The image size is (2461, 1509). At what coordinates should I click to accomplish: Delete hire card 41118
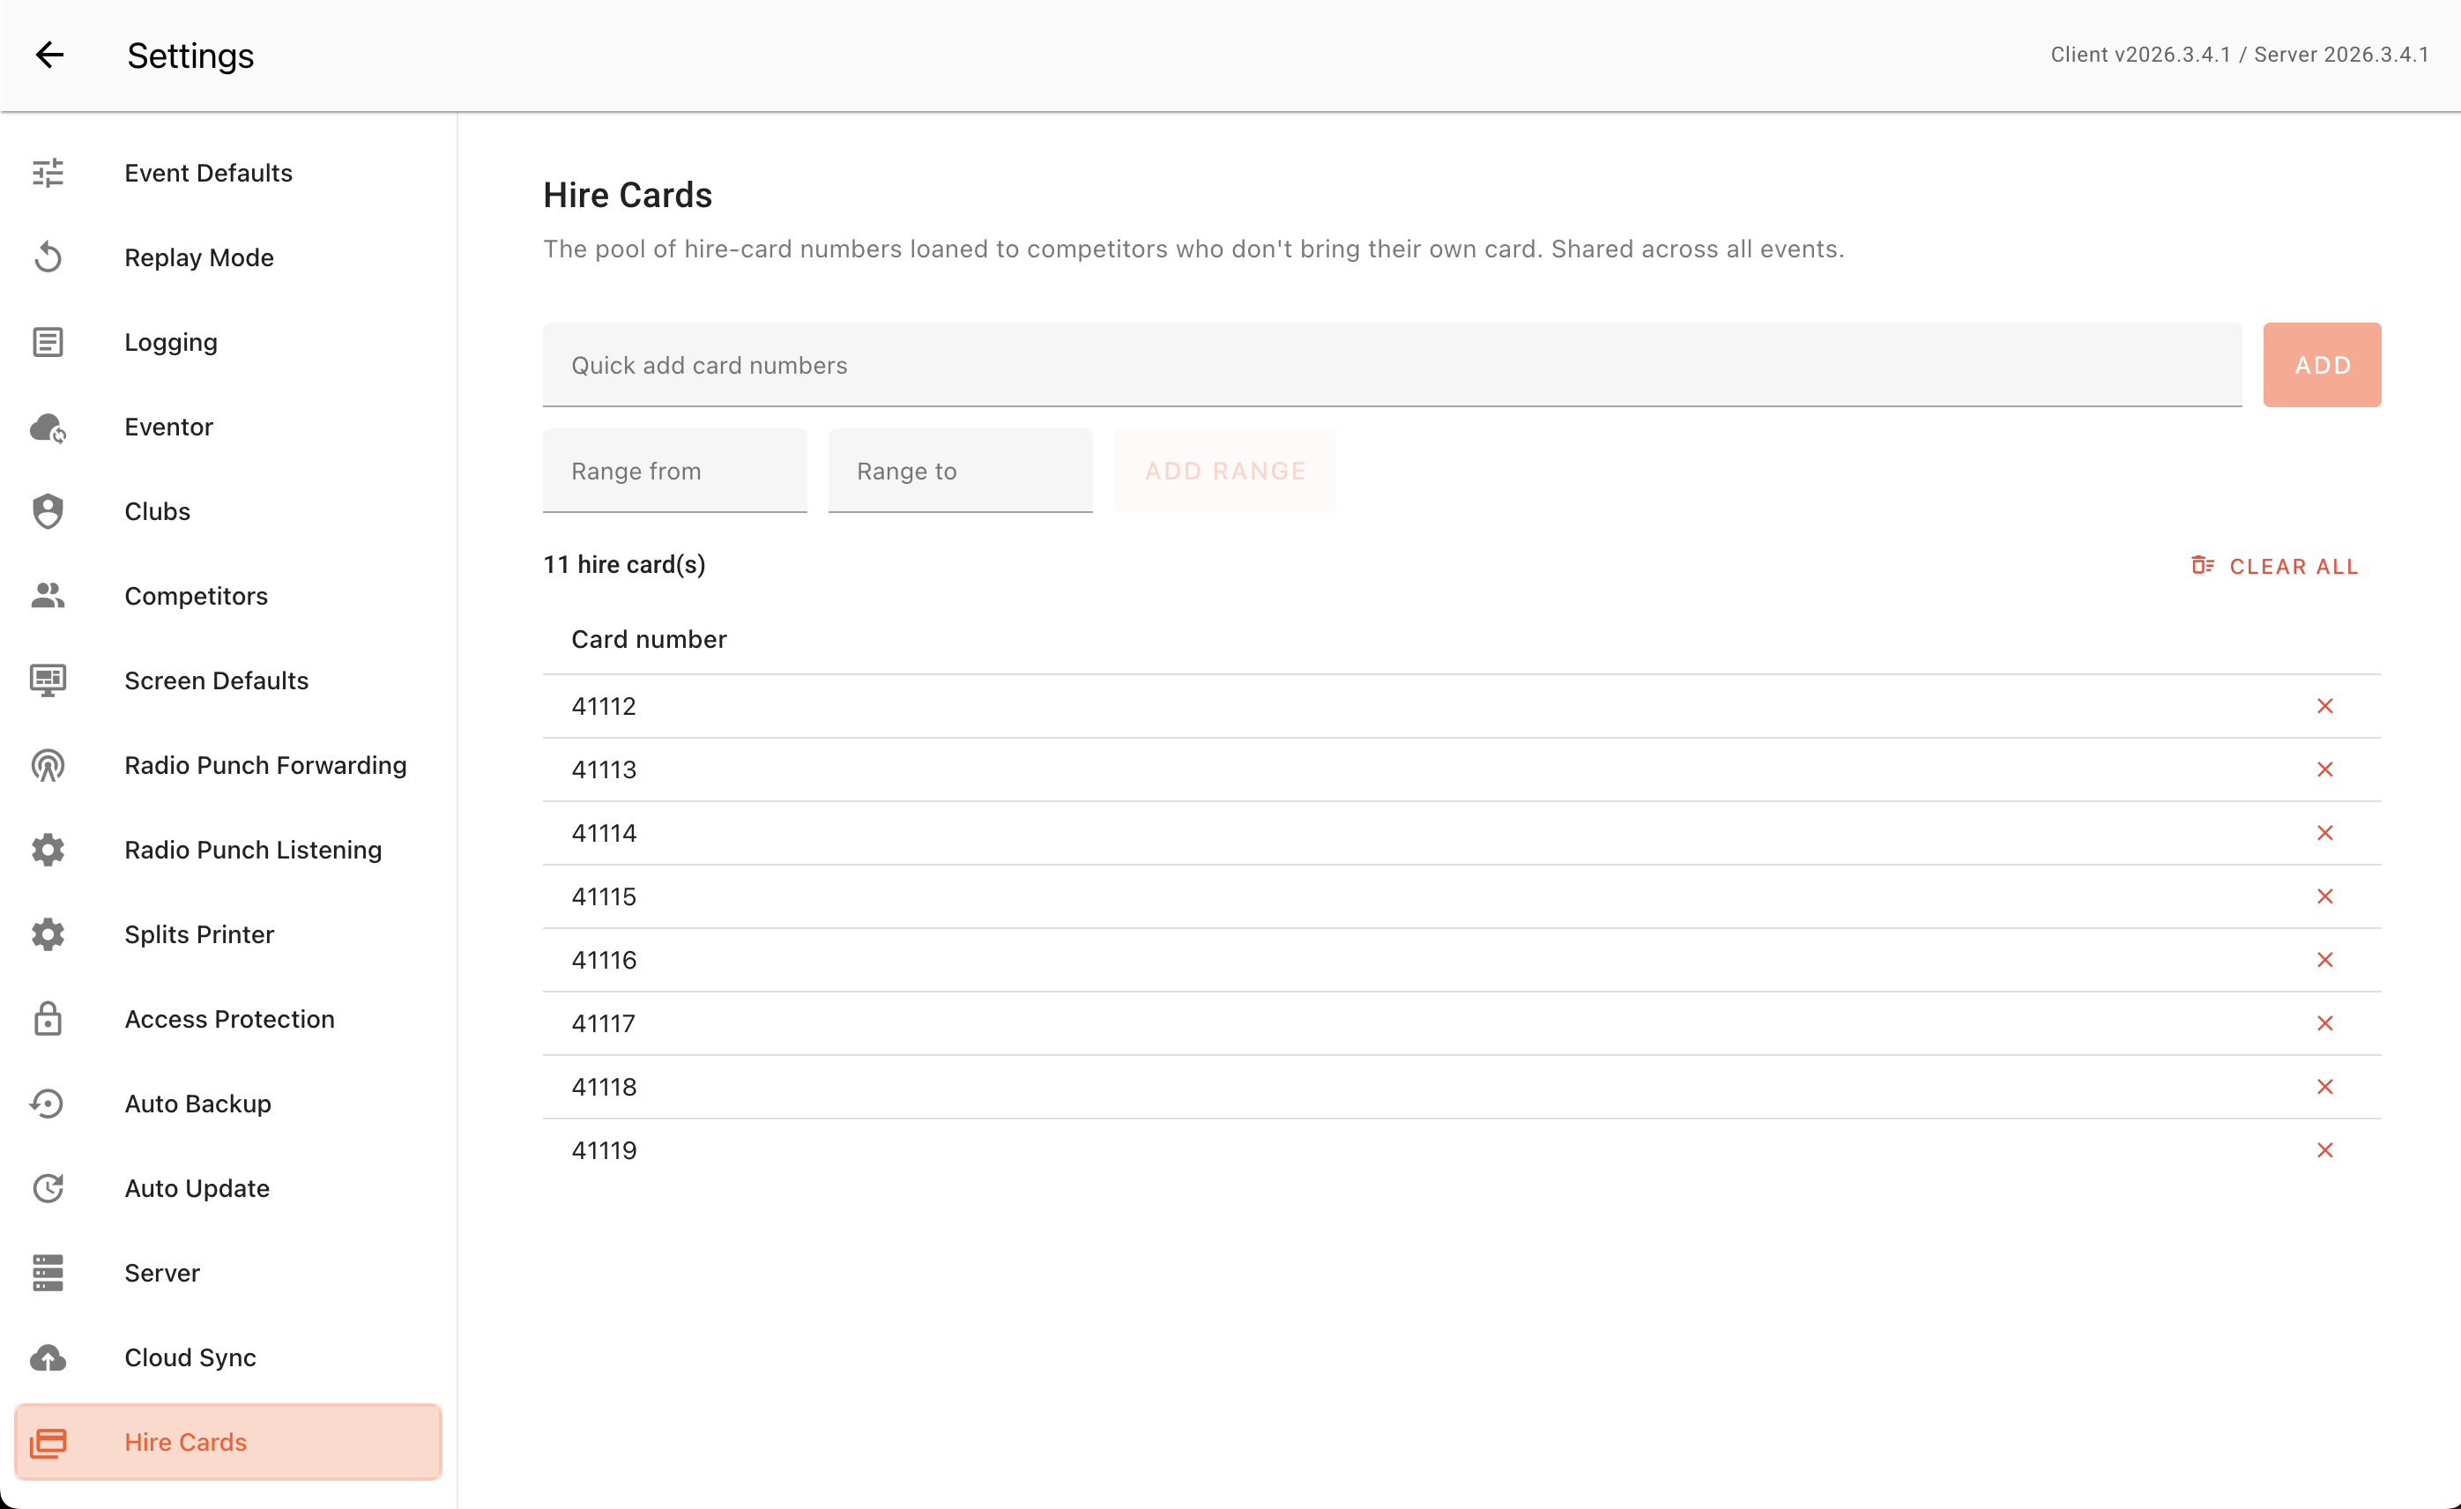2325,1087
